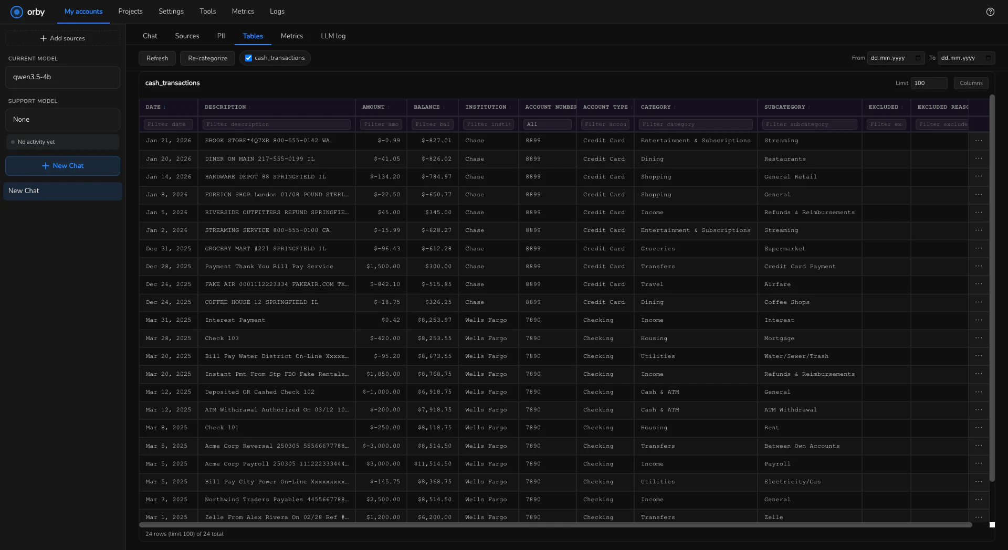Click the horizontal table scrollbar
1008x550 pixels.
tap(555, 525)
